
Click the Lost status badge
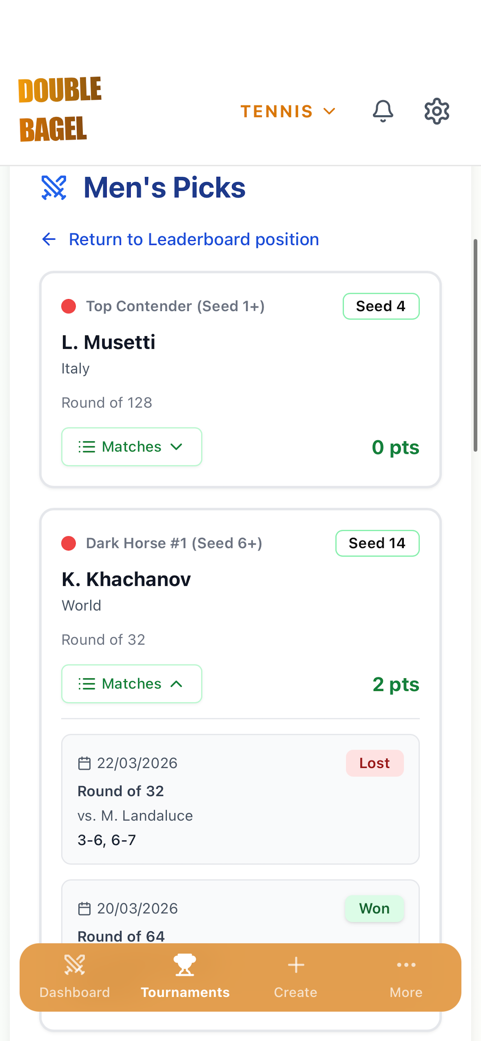click(374, 763)
